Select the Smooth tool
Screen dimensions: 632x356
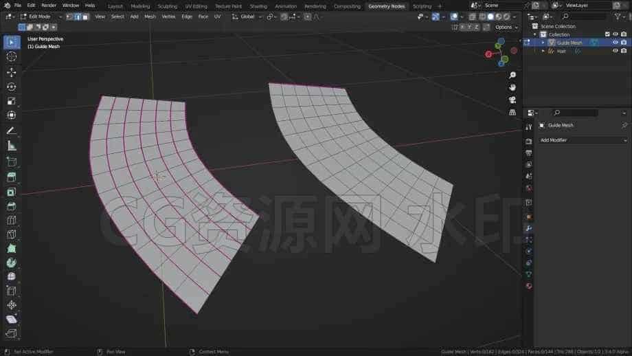point(12,276)
